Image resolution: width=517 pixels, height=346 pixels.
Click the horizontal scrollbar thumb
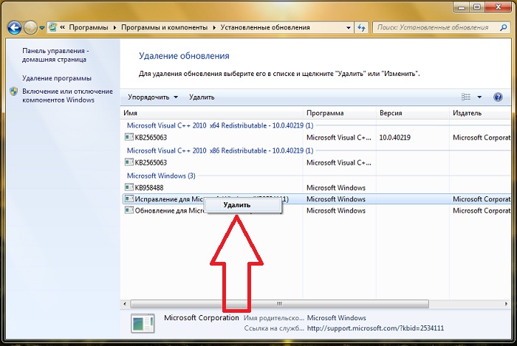[279, 304]
